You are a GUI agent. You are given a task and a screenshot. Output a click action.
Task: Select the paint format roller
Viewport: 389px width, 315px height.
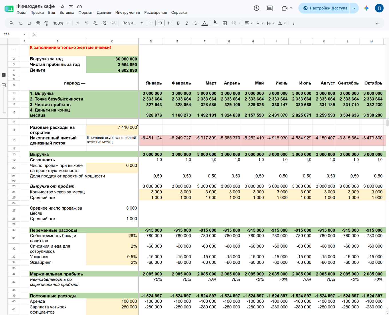(x=46, y=23)
